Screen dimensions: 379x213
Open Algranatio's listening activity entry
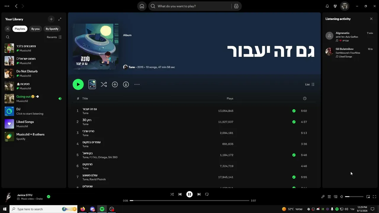click(x=350, y=36)
